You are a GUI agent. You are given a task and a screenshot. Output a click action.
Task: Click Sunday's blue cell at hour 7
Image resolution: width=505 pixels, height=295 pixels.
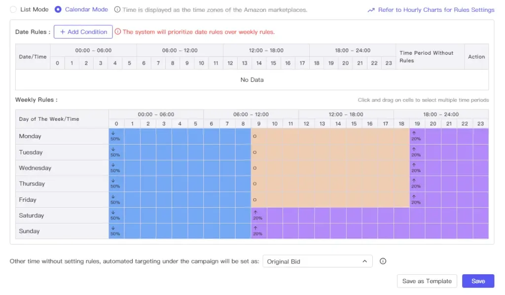pos(227,231)
